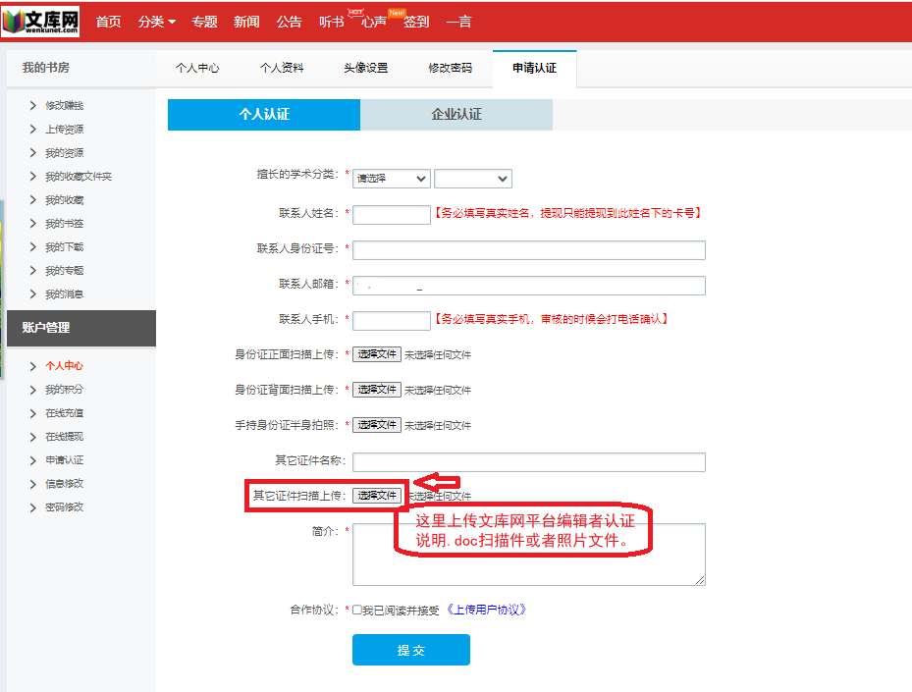Image resolution: width=912 pixels, height=692 pixels.
Task: Choose file for 其它证件扫描上传
Action: tap(377, 496)
